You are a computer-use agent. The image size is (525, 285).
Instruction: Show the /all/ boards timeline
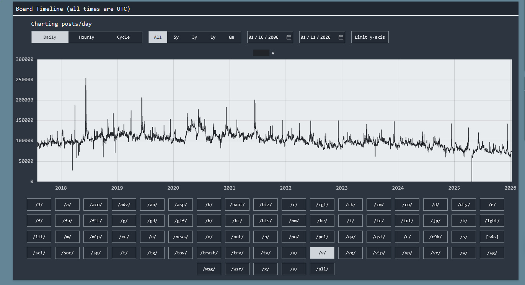coord(322,269)
